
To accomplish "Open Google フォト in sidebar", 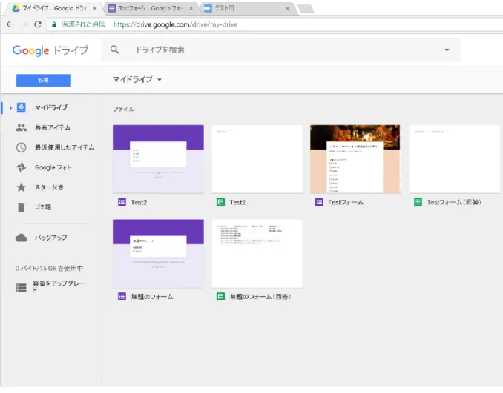I will [x=53, y=167].
